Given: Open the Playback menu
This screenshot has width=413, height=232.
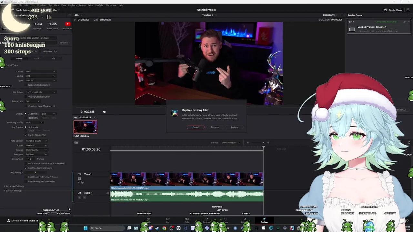Looking at the screenshot, I should coord(72,5).
